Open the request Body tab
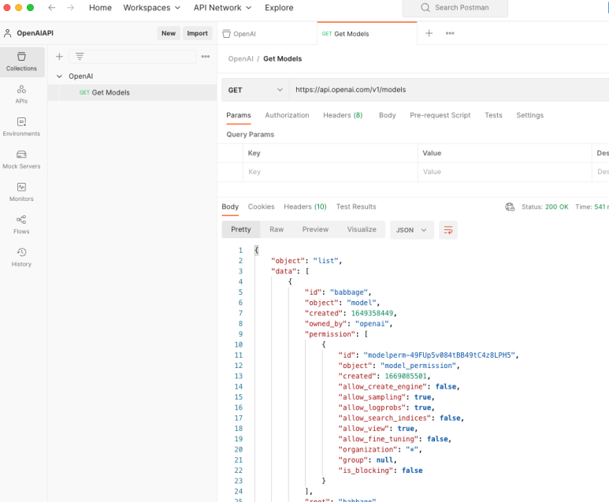609x502 pixels. [x=388, y=115]
